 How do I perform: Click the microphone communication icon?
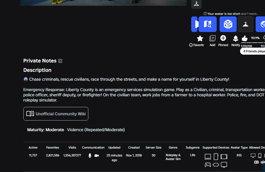90,156
